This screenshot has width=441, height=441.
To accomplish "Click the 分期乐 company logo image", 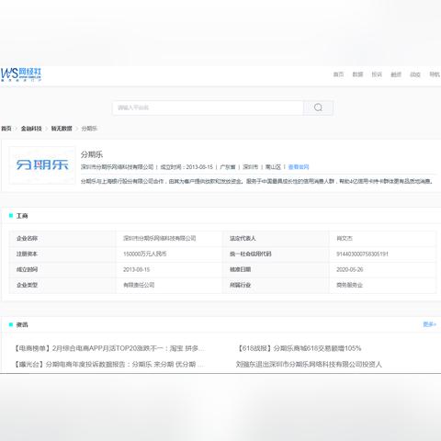I will pos(42,165).
